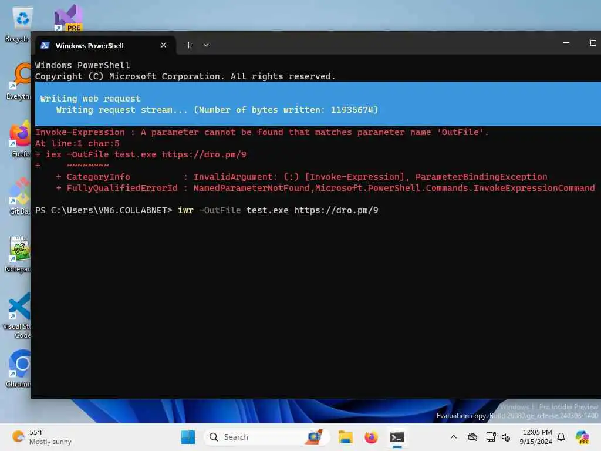Screen dimensions: 601x451
Task: Click 'Copyright (C) Microsoft Corporation' line
Action: pos(185,76)
